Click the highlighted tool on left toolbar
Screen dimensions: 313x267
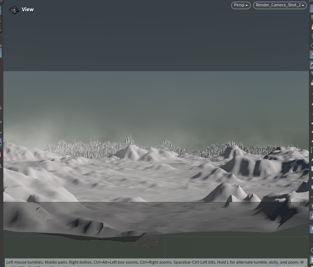click(x=1, y=53)
